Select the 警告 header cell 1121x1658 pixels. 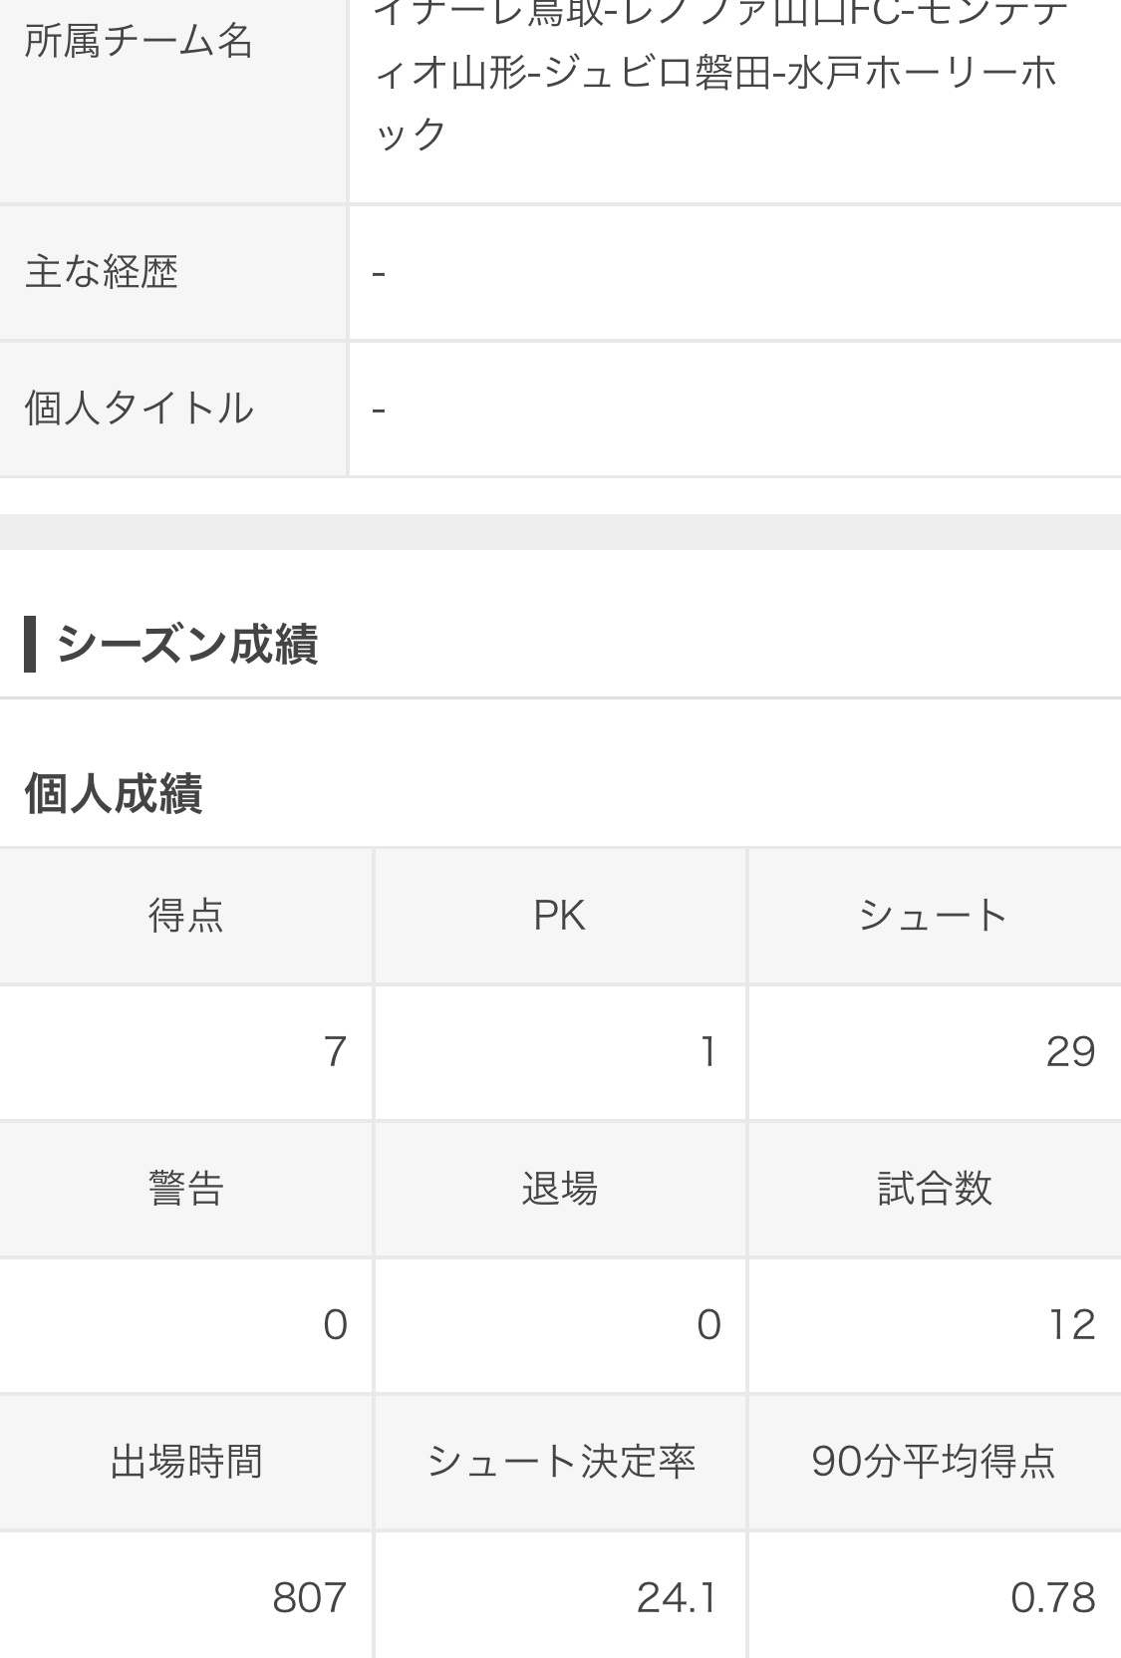point(186,1189)
